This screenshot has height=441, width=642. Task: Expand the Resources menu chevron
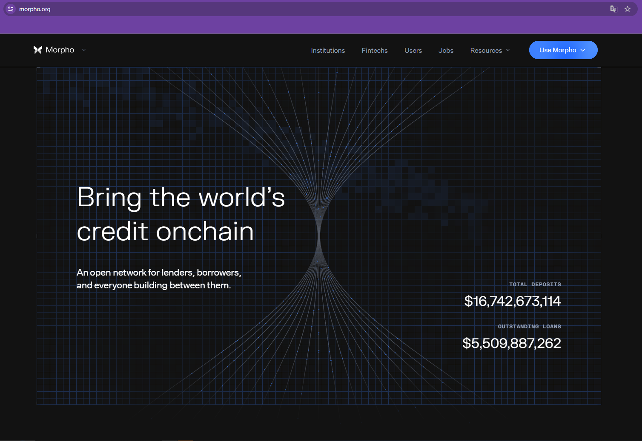coord(508,50)
